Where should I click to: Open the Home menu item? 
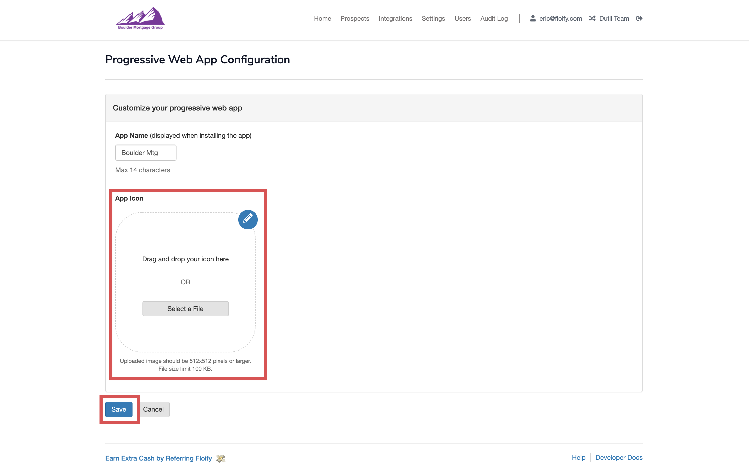pyautogui.click(x=322, y=18)
